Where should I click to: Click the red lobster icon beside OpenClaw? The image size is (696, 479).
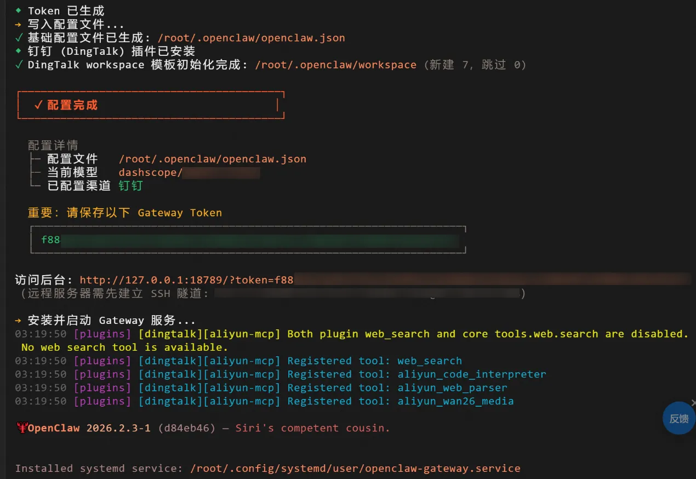(x=22, y=428)
